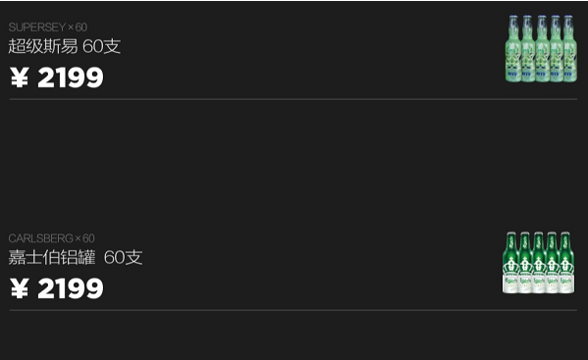Viewport: 588px width, 360px height.
Task: Click the rightmost light-green Supersey bottle
Action: coord(570,49)
